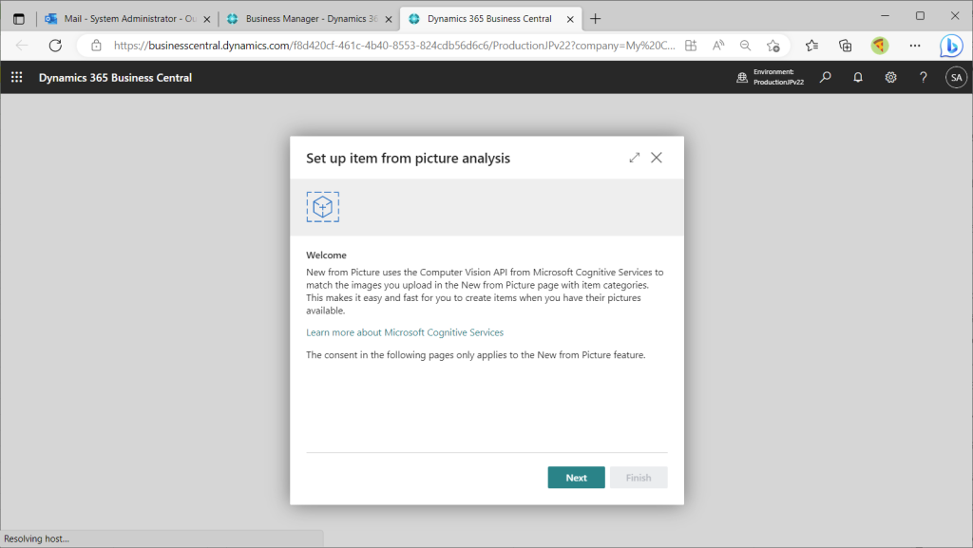
Task: Click the Next button
Action: [x=576, y=478]
